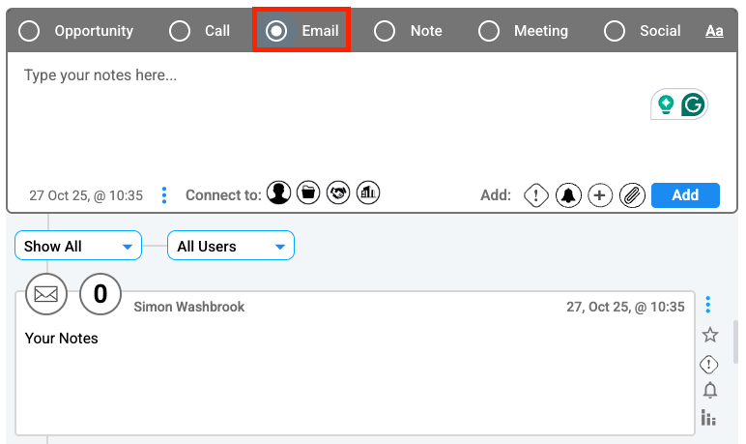Add a bell reminder to the note

[568, 195]
